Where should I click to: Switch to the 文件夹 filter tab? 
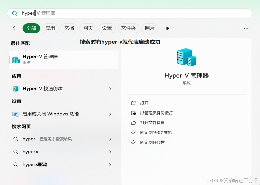tap(128, 28)
